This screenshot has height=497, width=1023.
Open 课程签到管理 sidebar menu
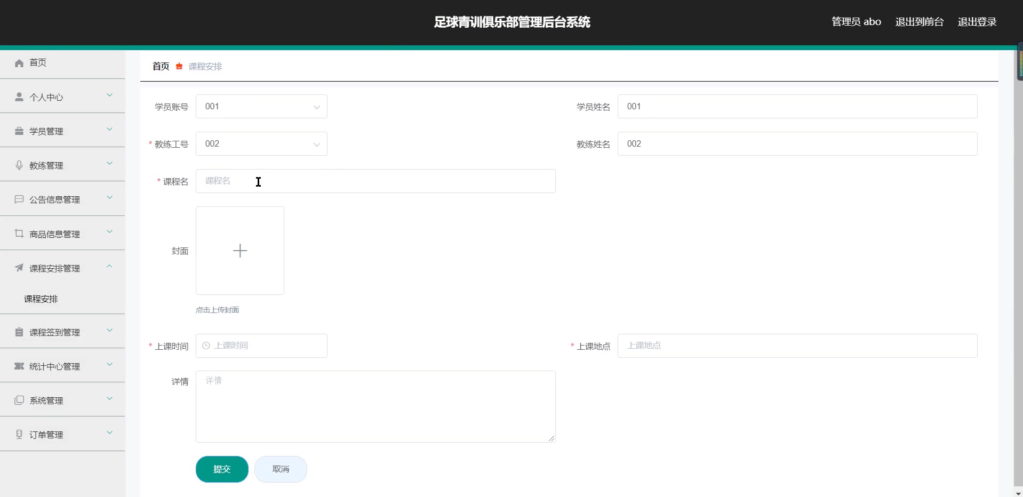pos(62,332)
